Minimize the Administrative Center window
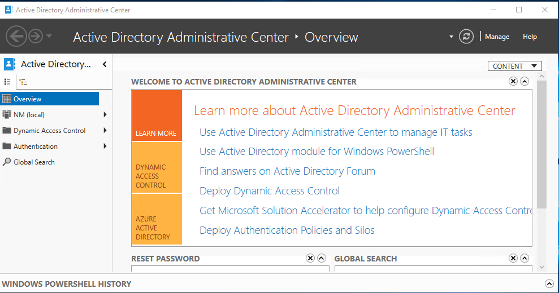This screenshot has height=293, width=559. pyautogui.click(x=493, y=10)
